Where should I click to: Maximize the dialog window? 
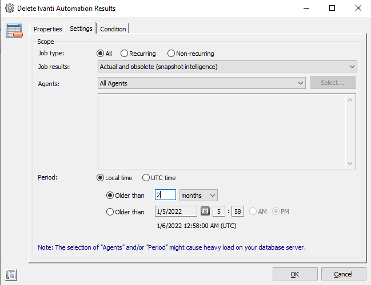tap(332, 8)
